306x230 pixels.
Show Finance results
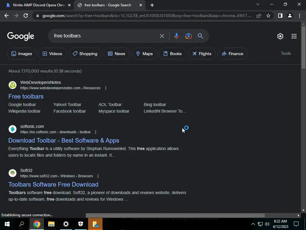[232, 54]
